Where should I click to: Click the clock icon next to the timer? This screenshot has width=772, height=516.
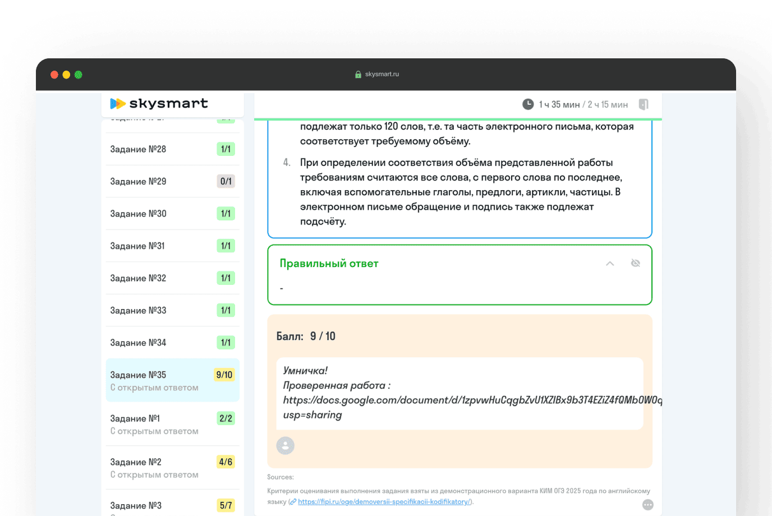pos(528,104)
